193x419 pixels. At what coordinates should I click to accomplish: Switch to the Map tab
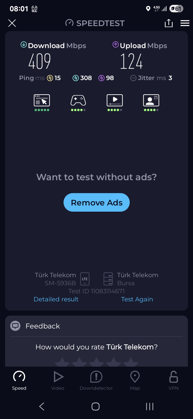135,381
